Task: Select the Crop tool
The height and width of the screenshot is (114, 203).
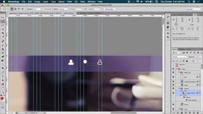Action: pyautogui.click(x=3, y=33)
